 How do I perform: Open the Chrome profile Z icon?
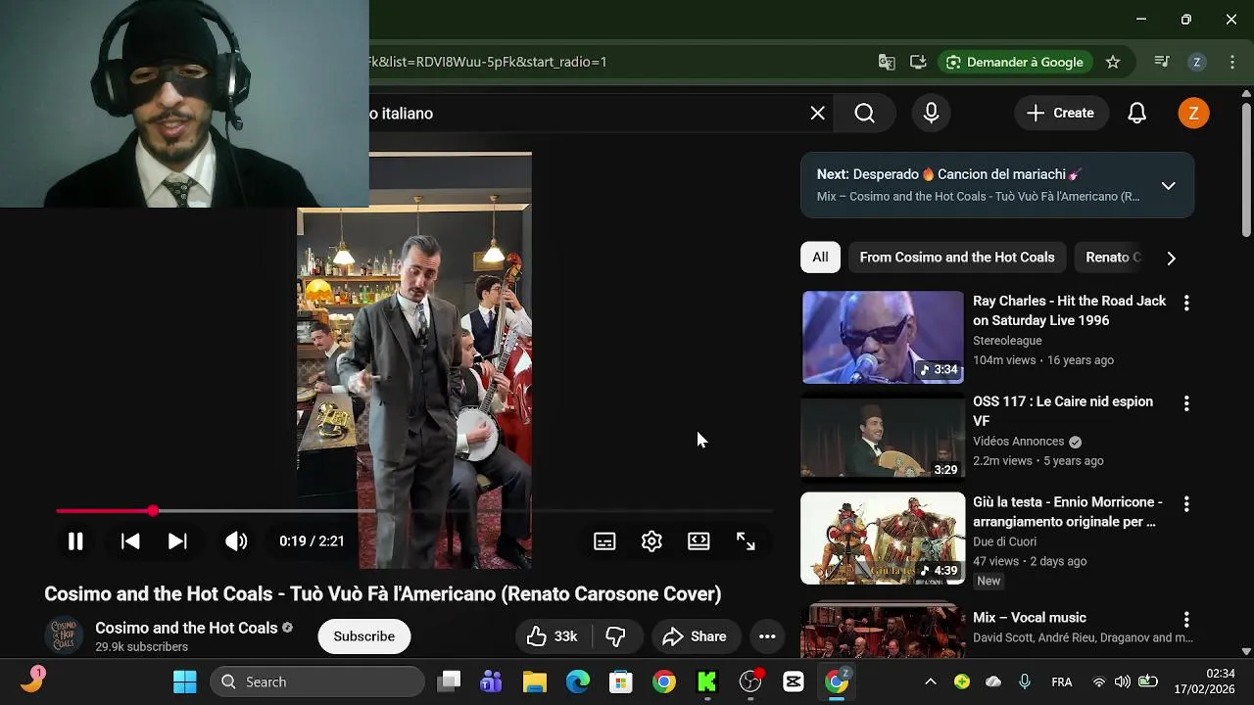tap(1196, 62)
